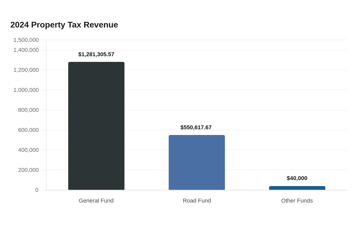
Task: Click the General Fund axis label
Action: click(x=96, y=201)
